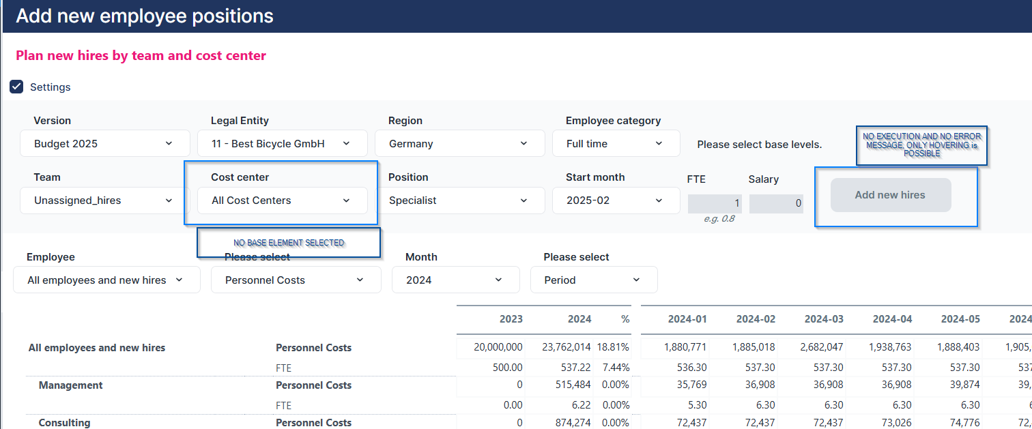The image size is (1032, 429).
Task: Expand the Legal Entity dropdown
Action: tap(282, 144)
